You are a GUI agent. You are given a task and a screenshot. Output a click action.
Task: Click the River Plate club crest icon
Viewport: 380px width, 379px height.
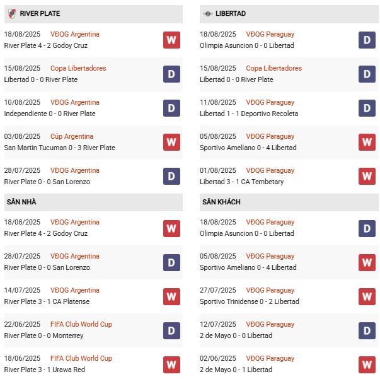11,13
